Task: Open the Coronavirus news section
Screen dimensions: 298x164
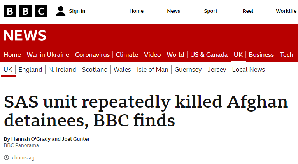Action: [x=92, y=54]
